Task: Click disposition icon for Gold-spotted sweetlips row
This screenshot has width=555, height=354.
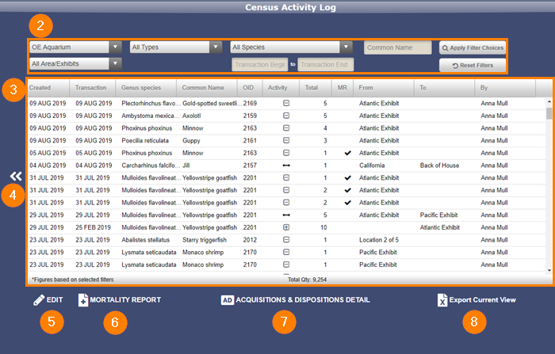Action: [286, 103]
